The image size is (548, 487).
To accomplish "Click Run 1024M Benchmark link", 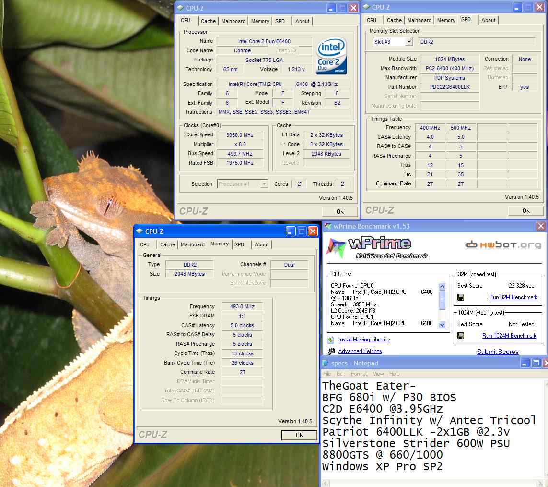I will coord(509,336).
